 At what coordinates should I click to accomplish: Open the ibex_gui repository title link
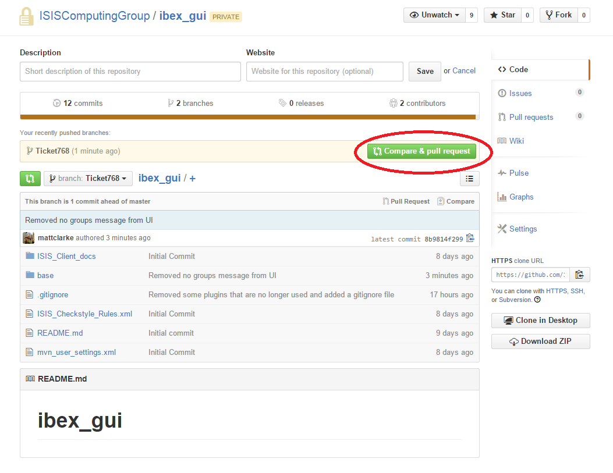click(183, 16)
